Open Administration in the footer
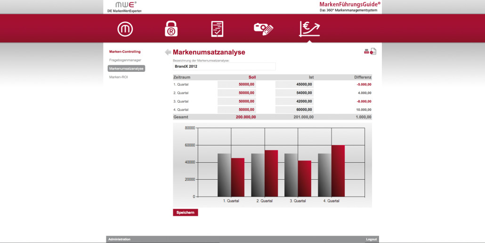Image resolution: width=485 pixels, height=243 pixels. pyautogui.click(x=120, y=239)
